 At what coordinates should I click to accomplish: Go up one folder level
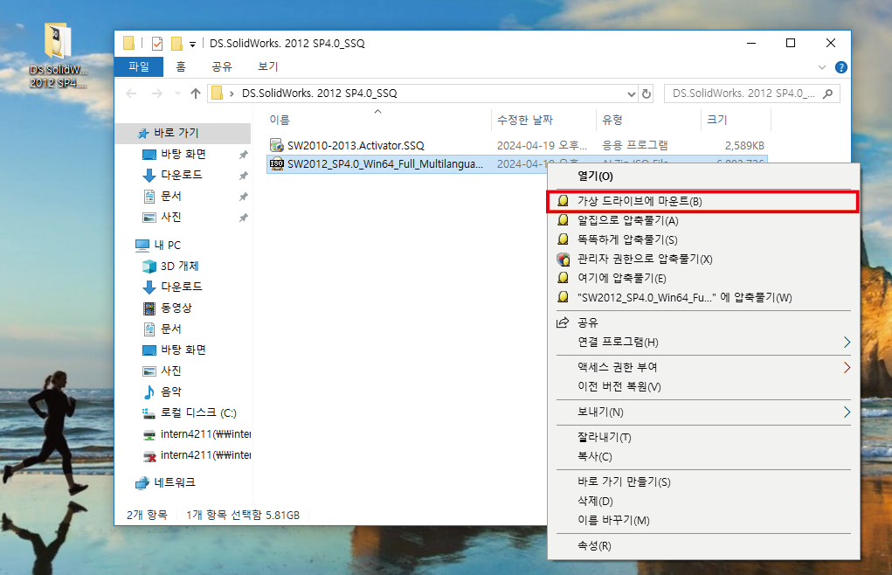[196, 94]
